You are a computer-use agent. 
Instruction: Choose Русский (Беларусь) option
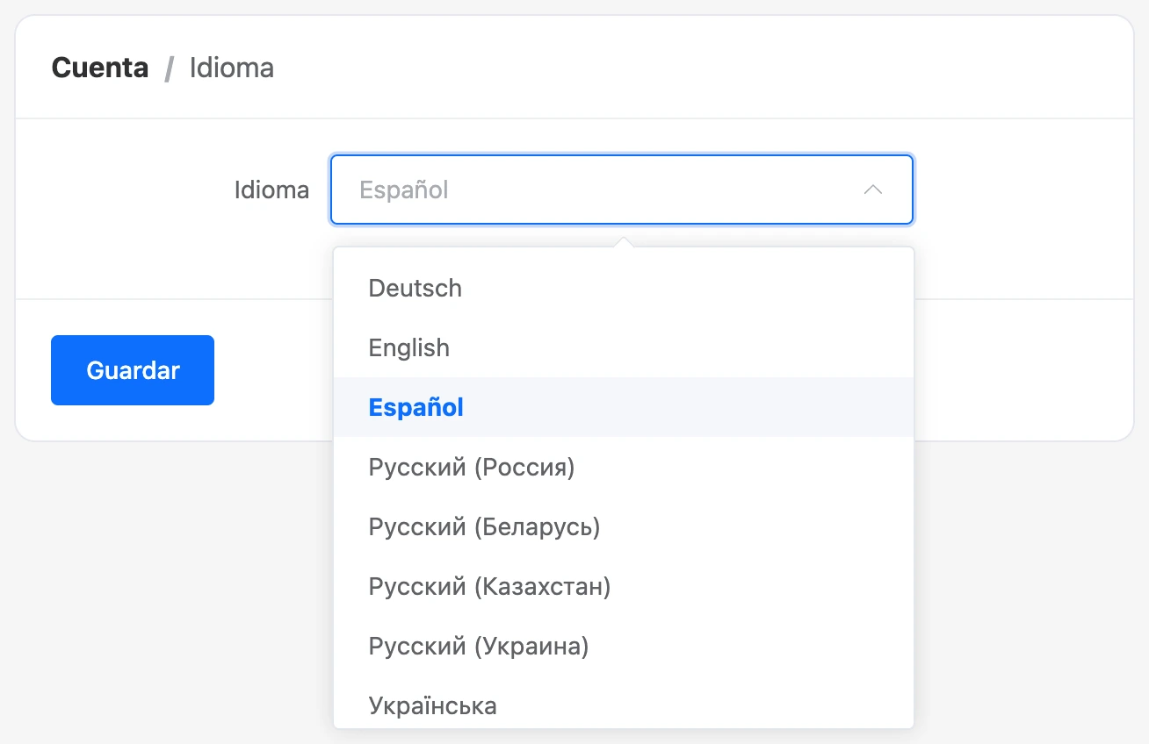pos(624,526)
